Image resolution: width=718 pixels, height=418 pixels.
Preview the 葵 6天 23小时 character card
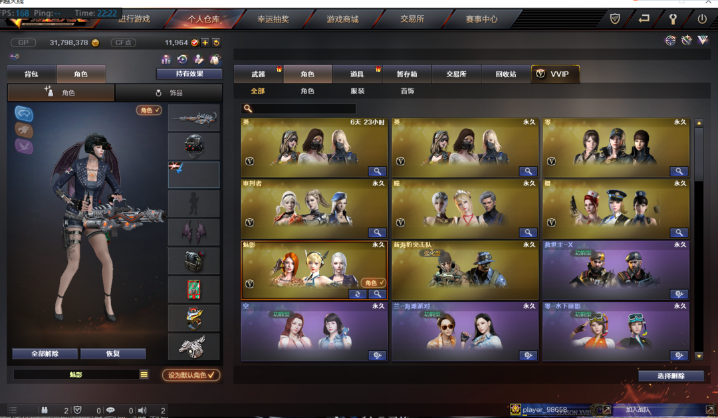pos(377,171)
